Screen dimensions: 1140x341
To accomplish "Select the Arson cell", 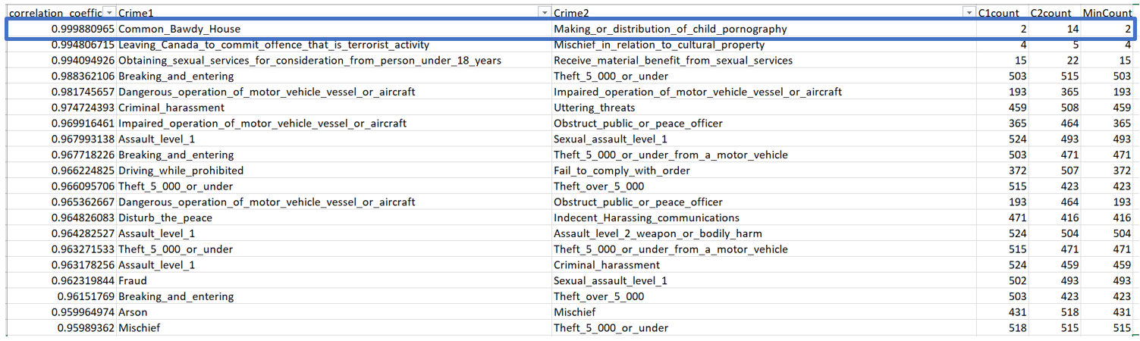I will point(133,312).
